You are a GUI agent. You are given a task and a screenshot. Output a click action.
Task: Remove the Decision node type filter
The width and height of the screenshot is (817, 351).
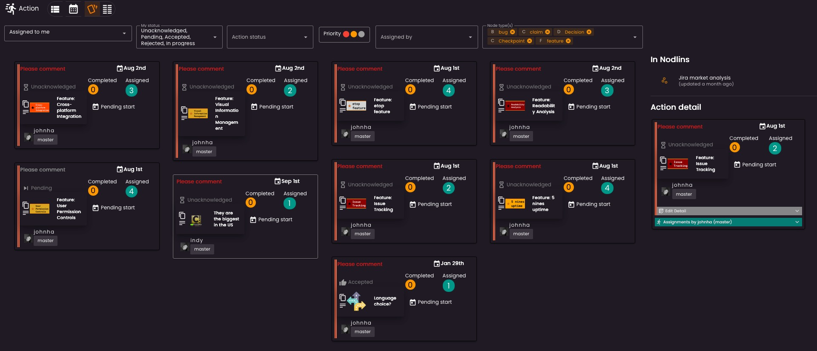589,32
